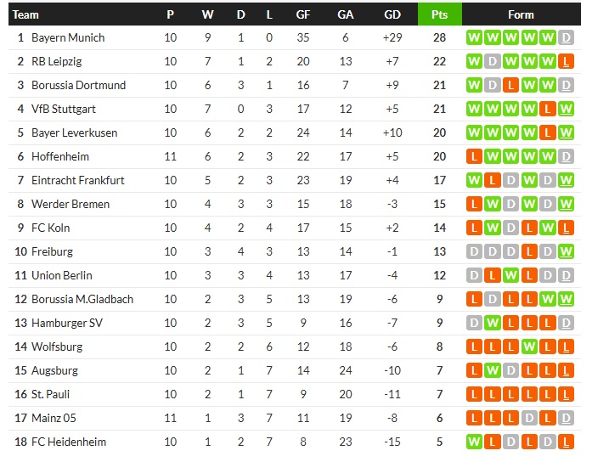Click the loss badge in Freiburg's form
The image size is (592, 462).
[x=529, y=251]
